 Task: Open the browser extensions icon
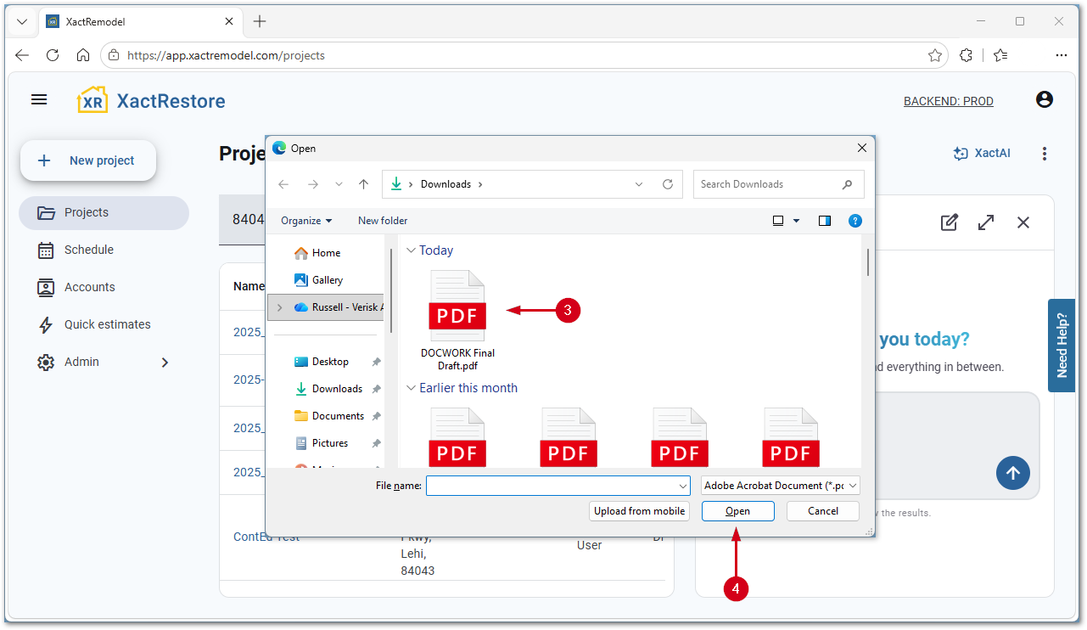(966, 55)
